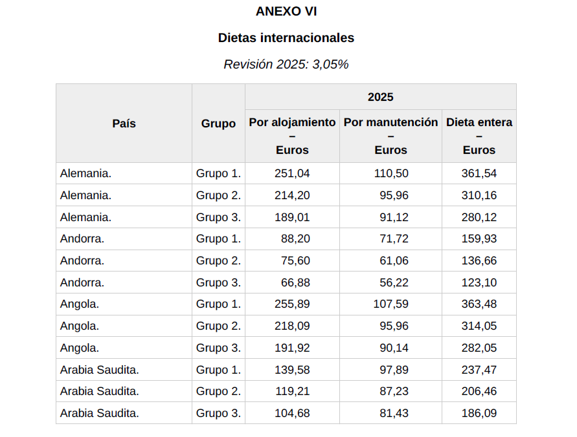Click the País column header
This screenshot has width=577, height=437.
tap(124, 123)
